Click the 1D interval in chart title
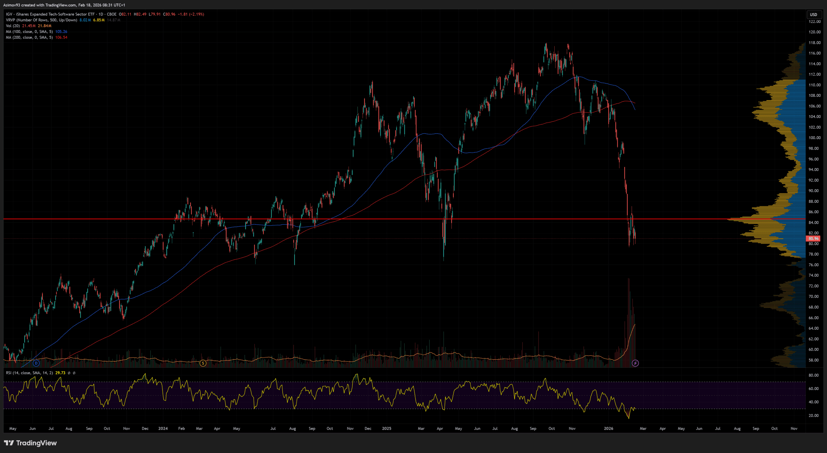Screen dimensions: 827x453 click(101, 14)
